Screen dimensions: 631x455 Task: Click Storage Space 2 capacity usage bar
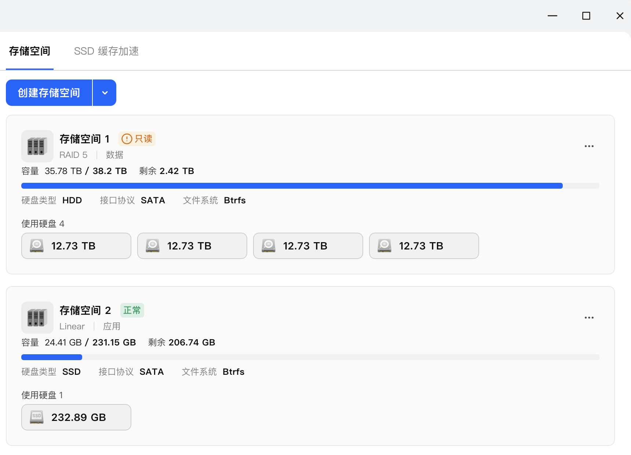tap(310, 357)
